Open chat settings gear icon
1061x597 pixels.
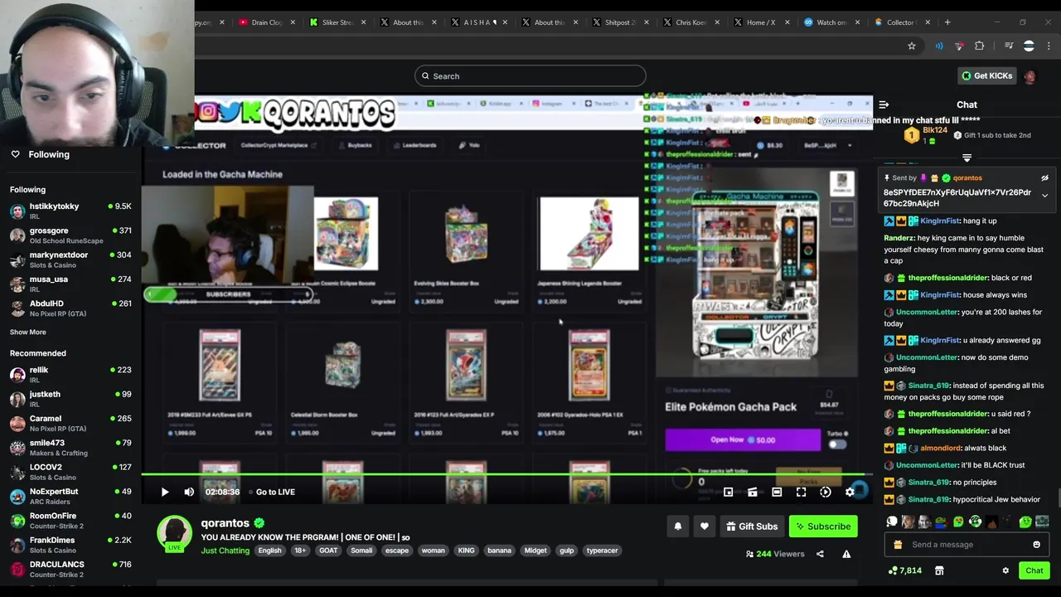[1005, 570]
